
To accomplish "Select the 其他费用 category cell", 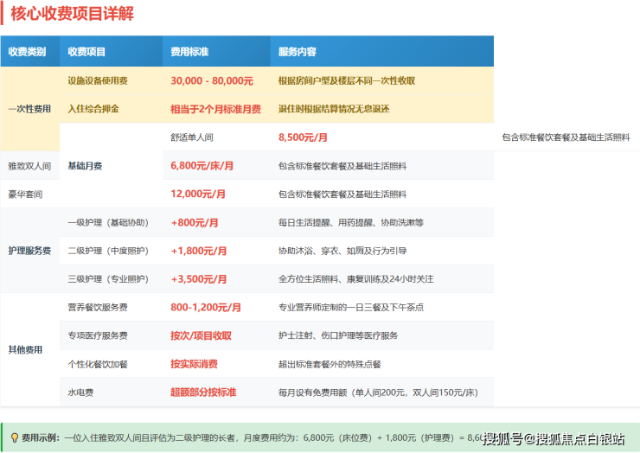I will tap(25, 350).
